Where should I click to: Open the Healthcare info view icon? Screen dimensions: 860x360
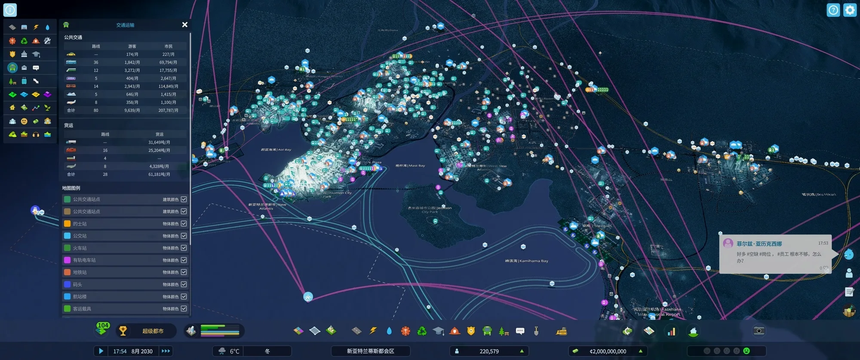pos(12,41)
